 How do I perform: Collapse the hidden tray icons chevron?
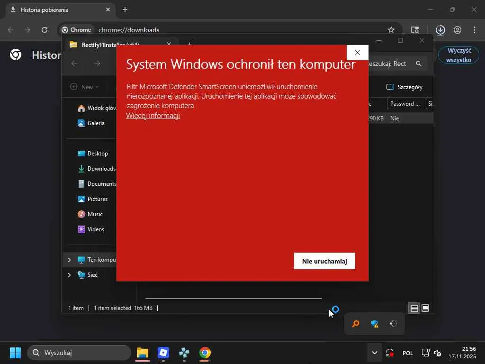coord(375,353)
